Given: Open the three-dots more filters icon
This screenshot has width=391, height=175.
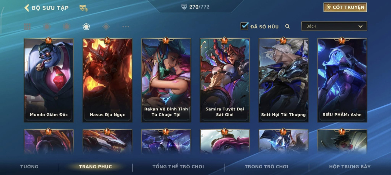Looking at the screenshot, I should 126,27.
